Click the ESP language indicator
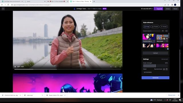Viewport: 183px width, 103px height. pyautogui.click(x=170, y=100)
